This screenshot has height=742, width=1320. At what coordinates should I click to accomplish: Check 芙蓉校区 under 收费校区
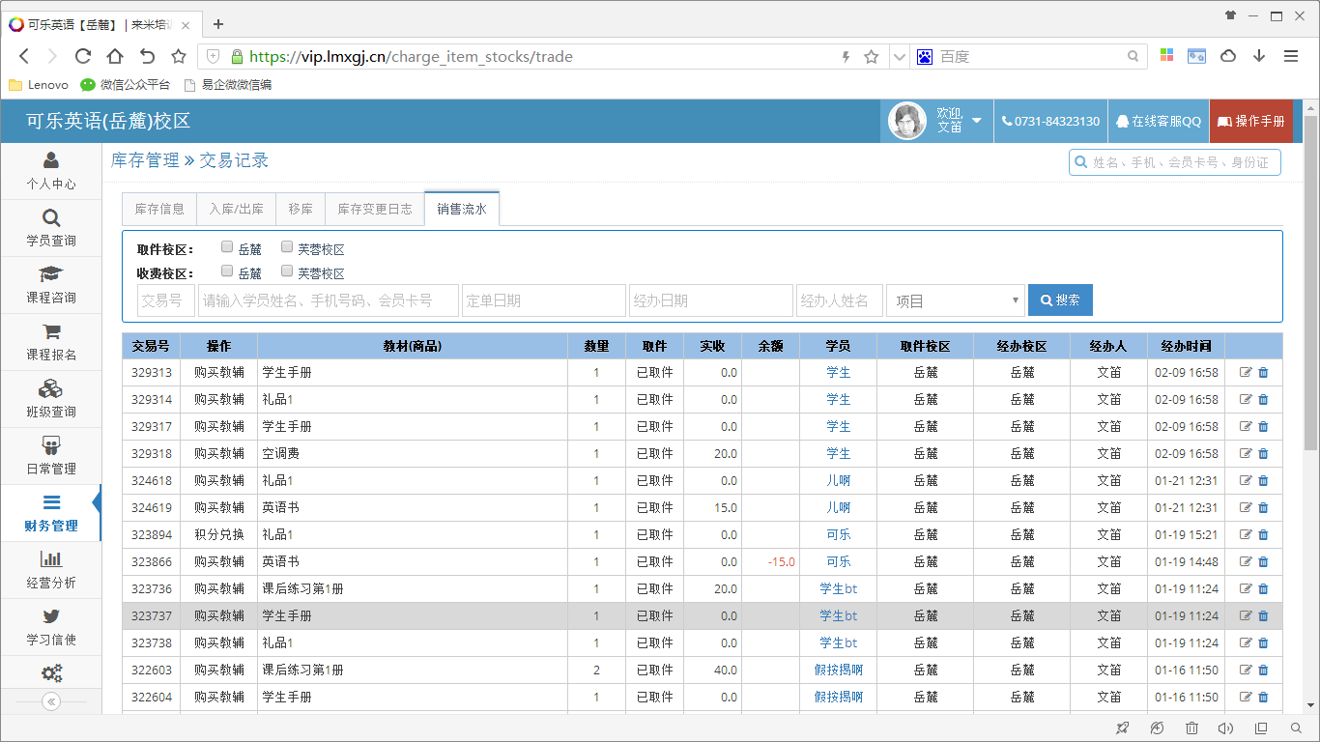tap(286, 272)
